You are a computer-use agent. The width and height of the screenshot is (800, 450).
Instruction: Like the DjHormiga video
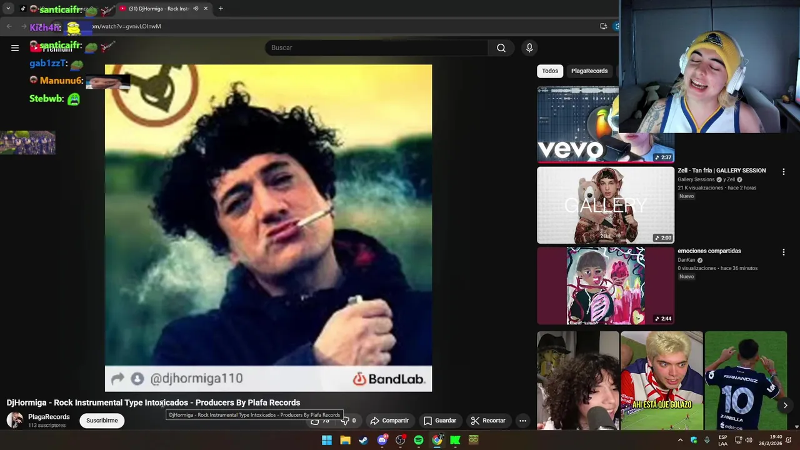pos(321,421)
